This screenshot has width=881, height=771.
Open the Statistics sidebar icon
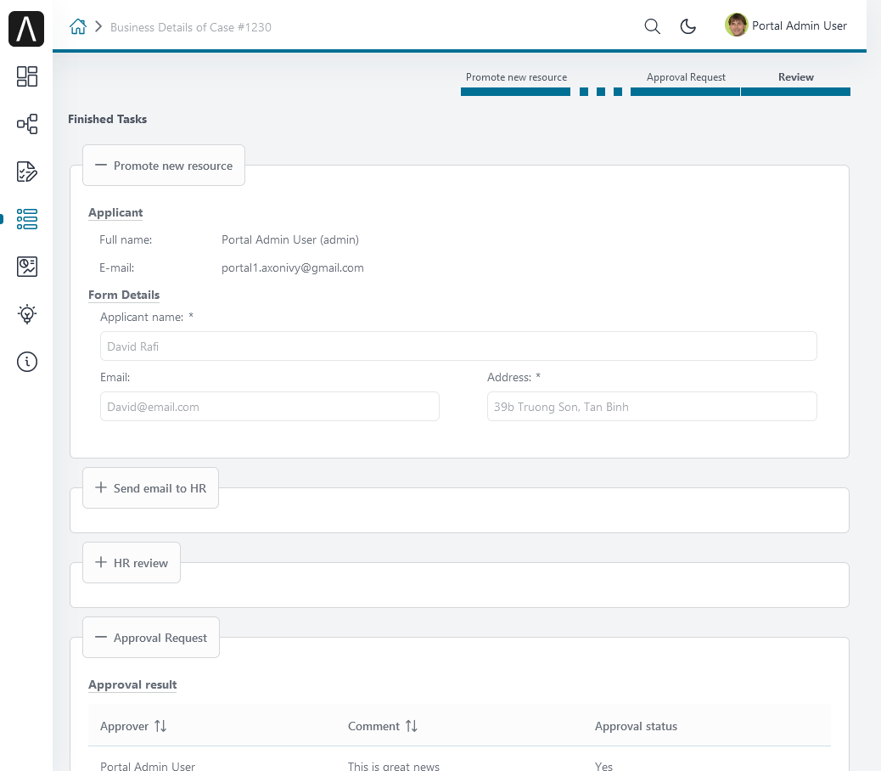[27, 267]
